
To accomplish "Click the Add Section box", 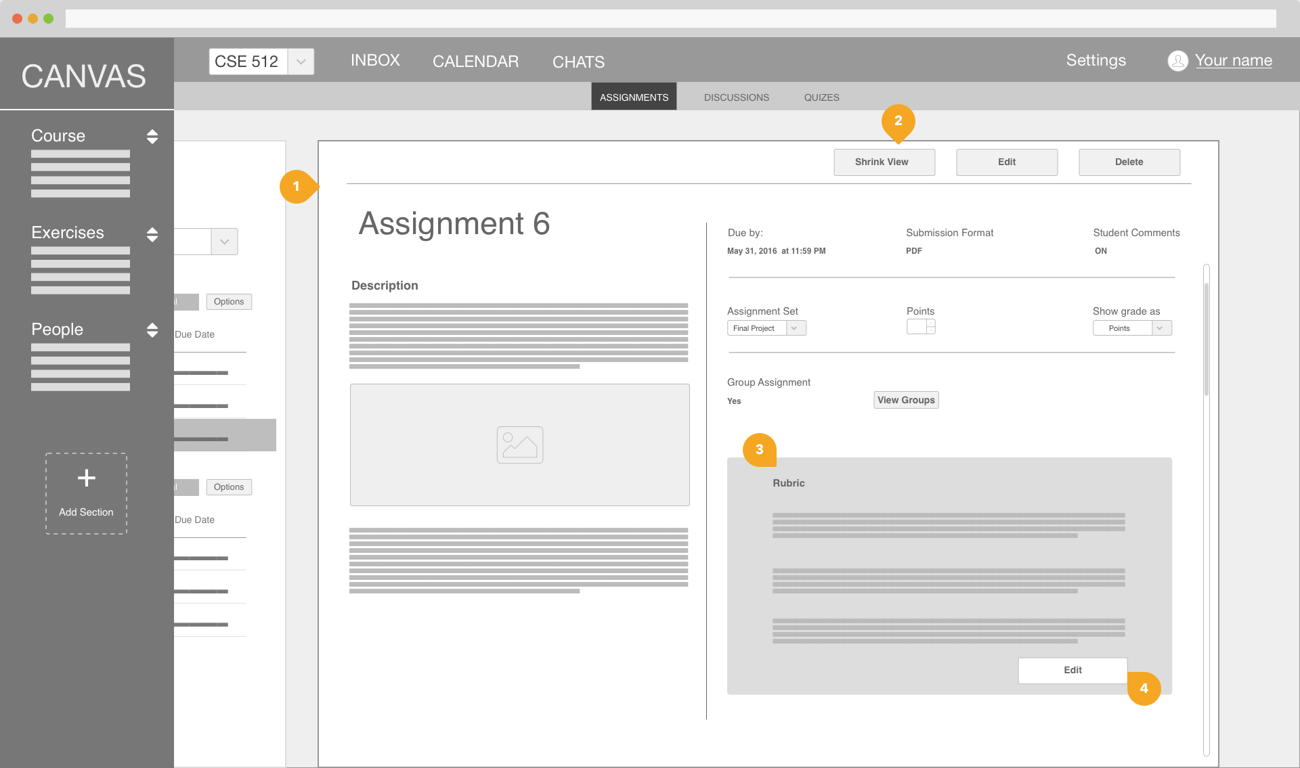I will pyautogui.click(x=86, y=493).
